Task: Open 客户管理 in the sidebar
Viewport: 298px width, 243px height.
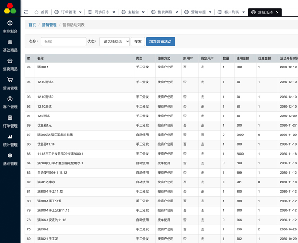Action: (x=10, y=102)
